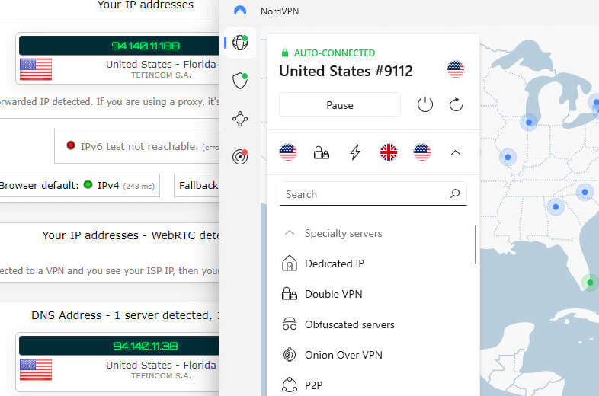This screenshot has width=599, height=396.
Task: Click the server Search field
Action: [373, 194]
